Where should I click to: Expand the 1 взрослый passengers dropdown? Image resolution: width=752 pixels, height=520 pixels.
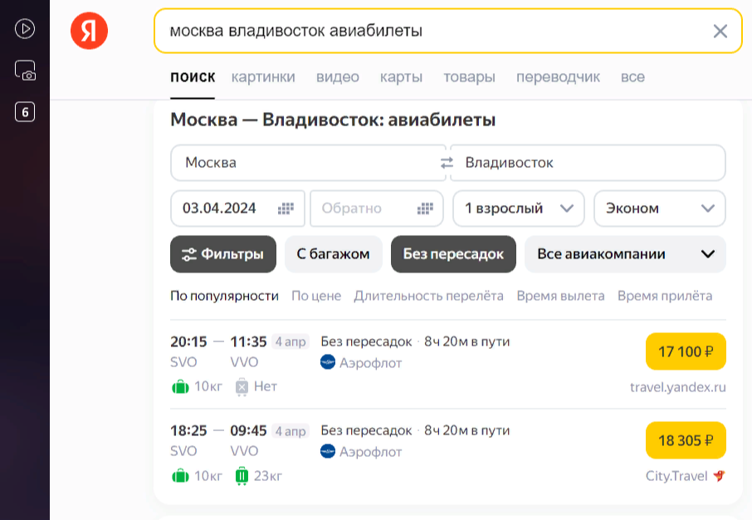pos(519,208)
